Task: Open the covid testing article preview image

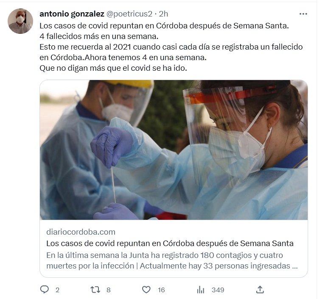Action: (x=174, y=149)
